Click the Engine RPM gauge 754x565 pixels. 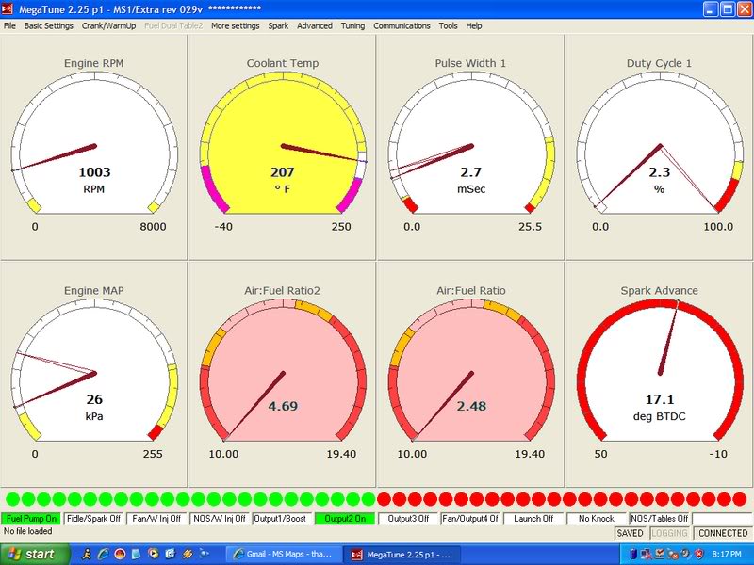[93, 147]
